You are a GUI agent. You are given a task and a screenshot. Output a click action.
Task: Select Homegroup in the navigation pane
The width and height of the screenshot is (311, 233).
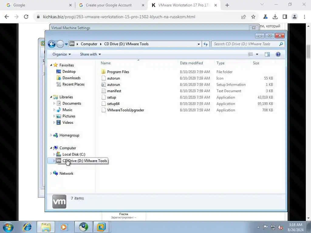click(69, 135)
